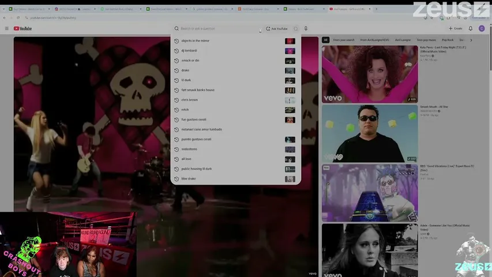492x277 pixels.
Task: Click history icon beside 'chris brown'
Action: pyautogui.click(x=176, y=100)
